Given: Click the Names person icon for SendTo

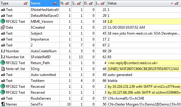Looking at the screenshot, I should point(3,104).
